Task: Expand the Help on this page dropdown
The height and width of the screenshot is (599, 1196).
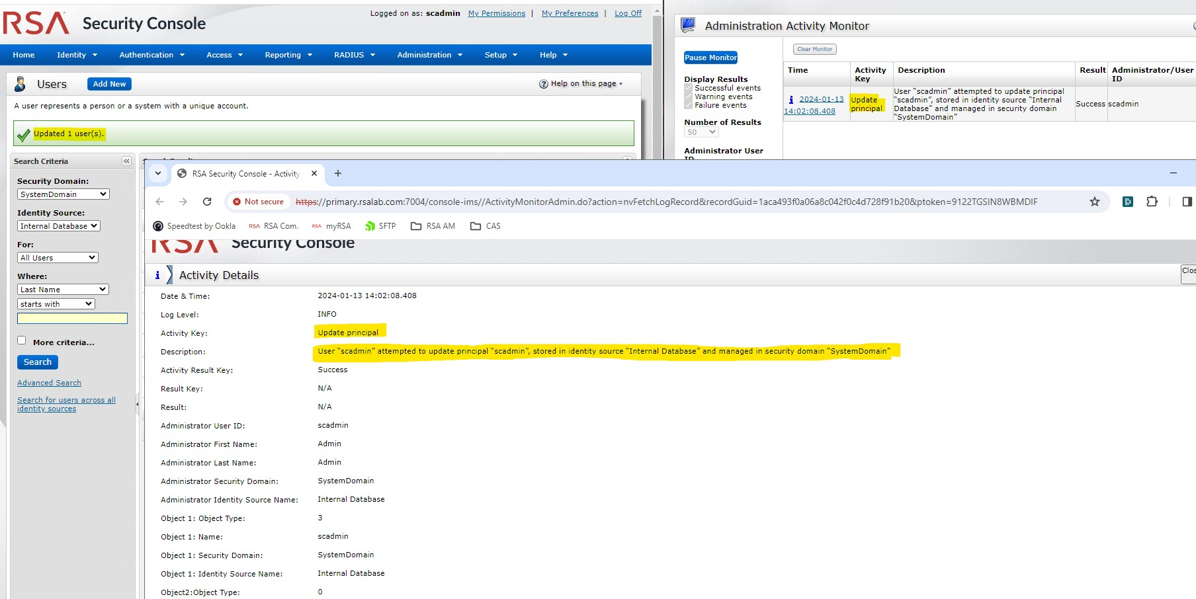Action: tap(581, 83)
